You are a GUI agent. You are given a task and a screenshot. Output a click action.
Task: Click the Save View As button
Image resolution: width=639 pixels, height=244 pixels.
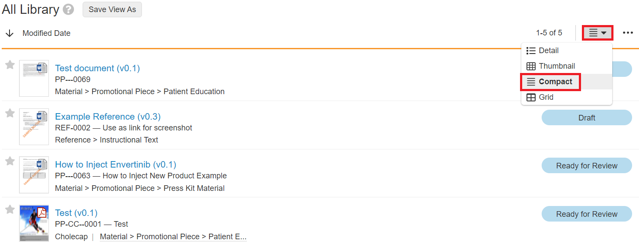click(x=112, y=10)
